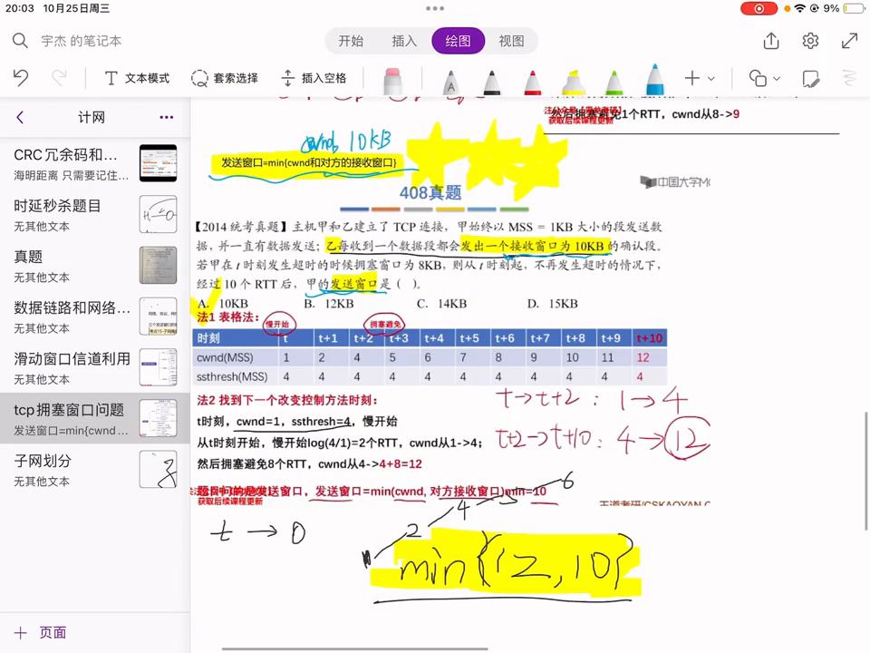The image size is (870, 653).
Task: Open the settings gear
Action: pos(809,41)
